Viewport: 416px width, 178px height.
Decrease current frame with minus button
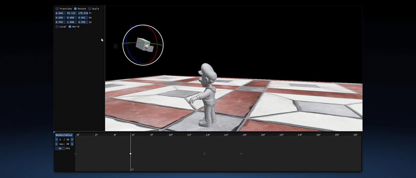coord(56,139)
